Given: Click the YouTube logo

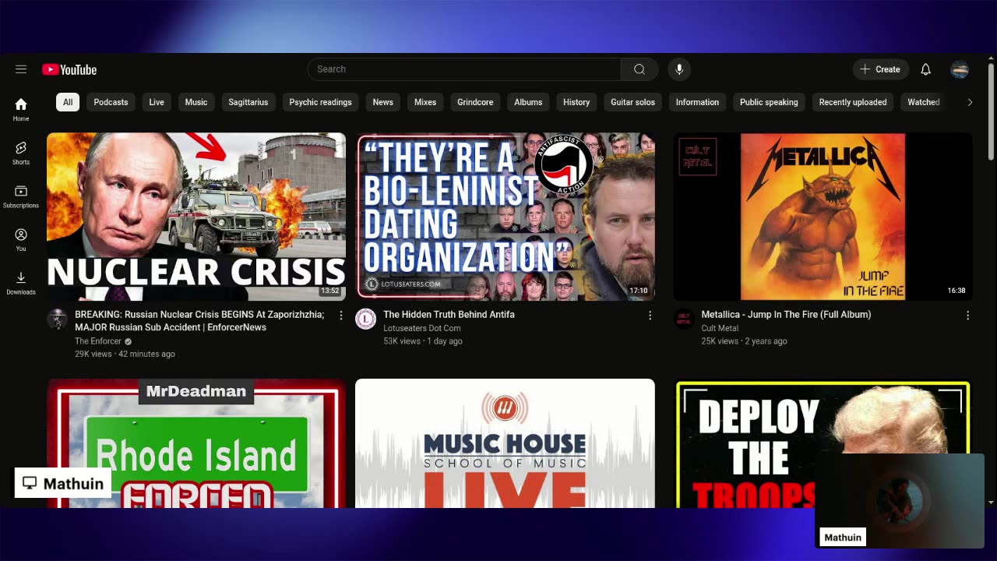Looking at the screenshot, I should click(69, 69).
